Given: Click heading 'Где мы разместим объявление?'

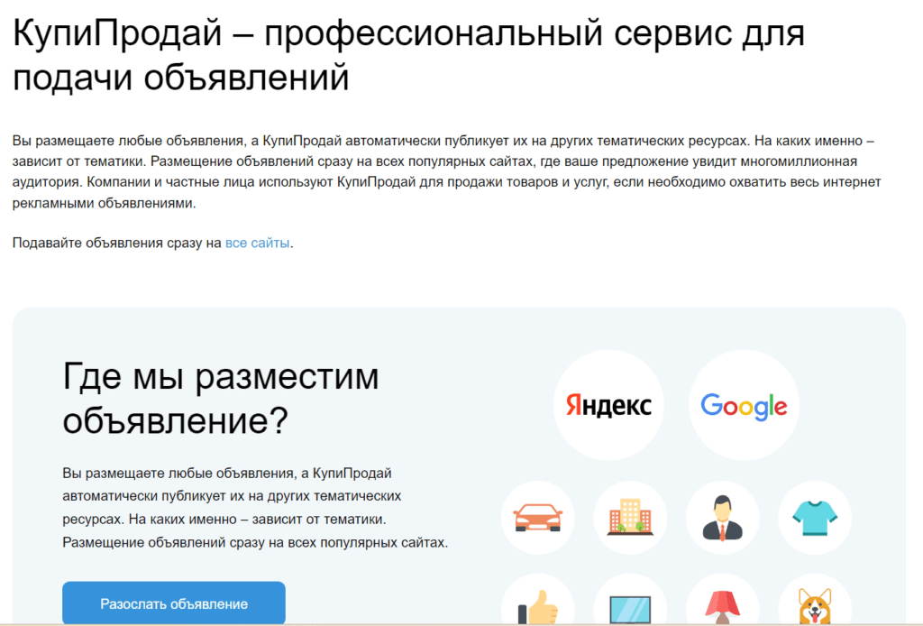Looking at the screenshot, I should click(221, 398).
